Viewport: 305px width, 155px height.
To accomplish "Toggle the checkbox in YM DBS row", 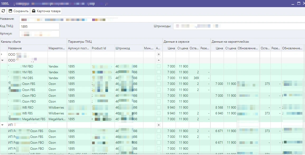I will [x=158, y=78].
